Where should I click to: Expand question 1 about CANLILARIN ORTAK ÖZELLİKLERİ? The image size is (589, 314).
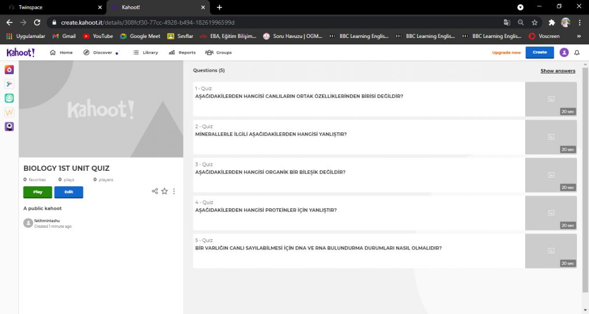(x=359, y=99)
